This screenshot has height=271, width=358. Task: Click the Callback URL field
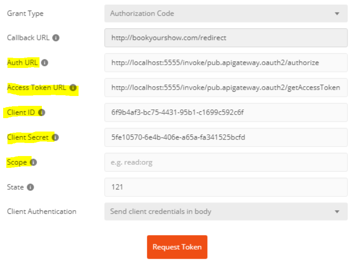(226, 38)
